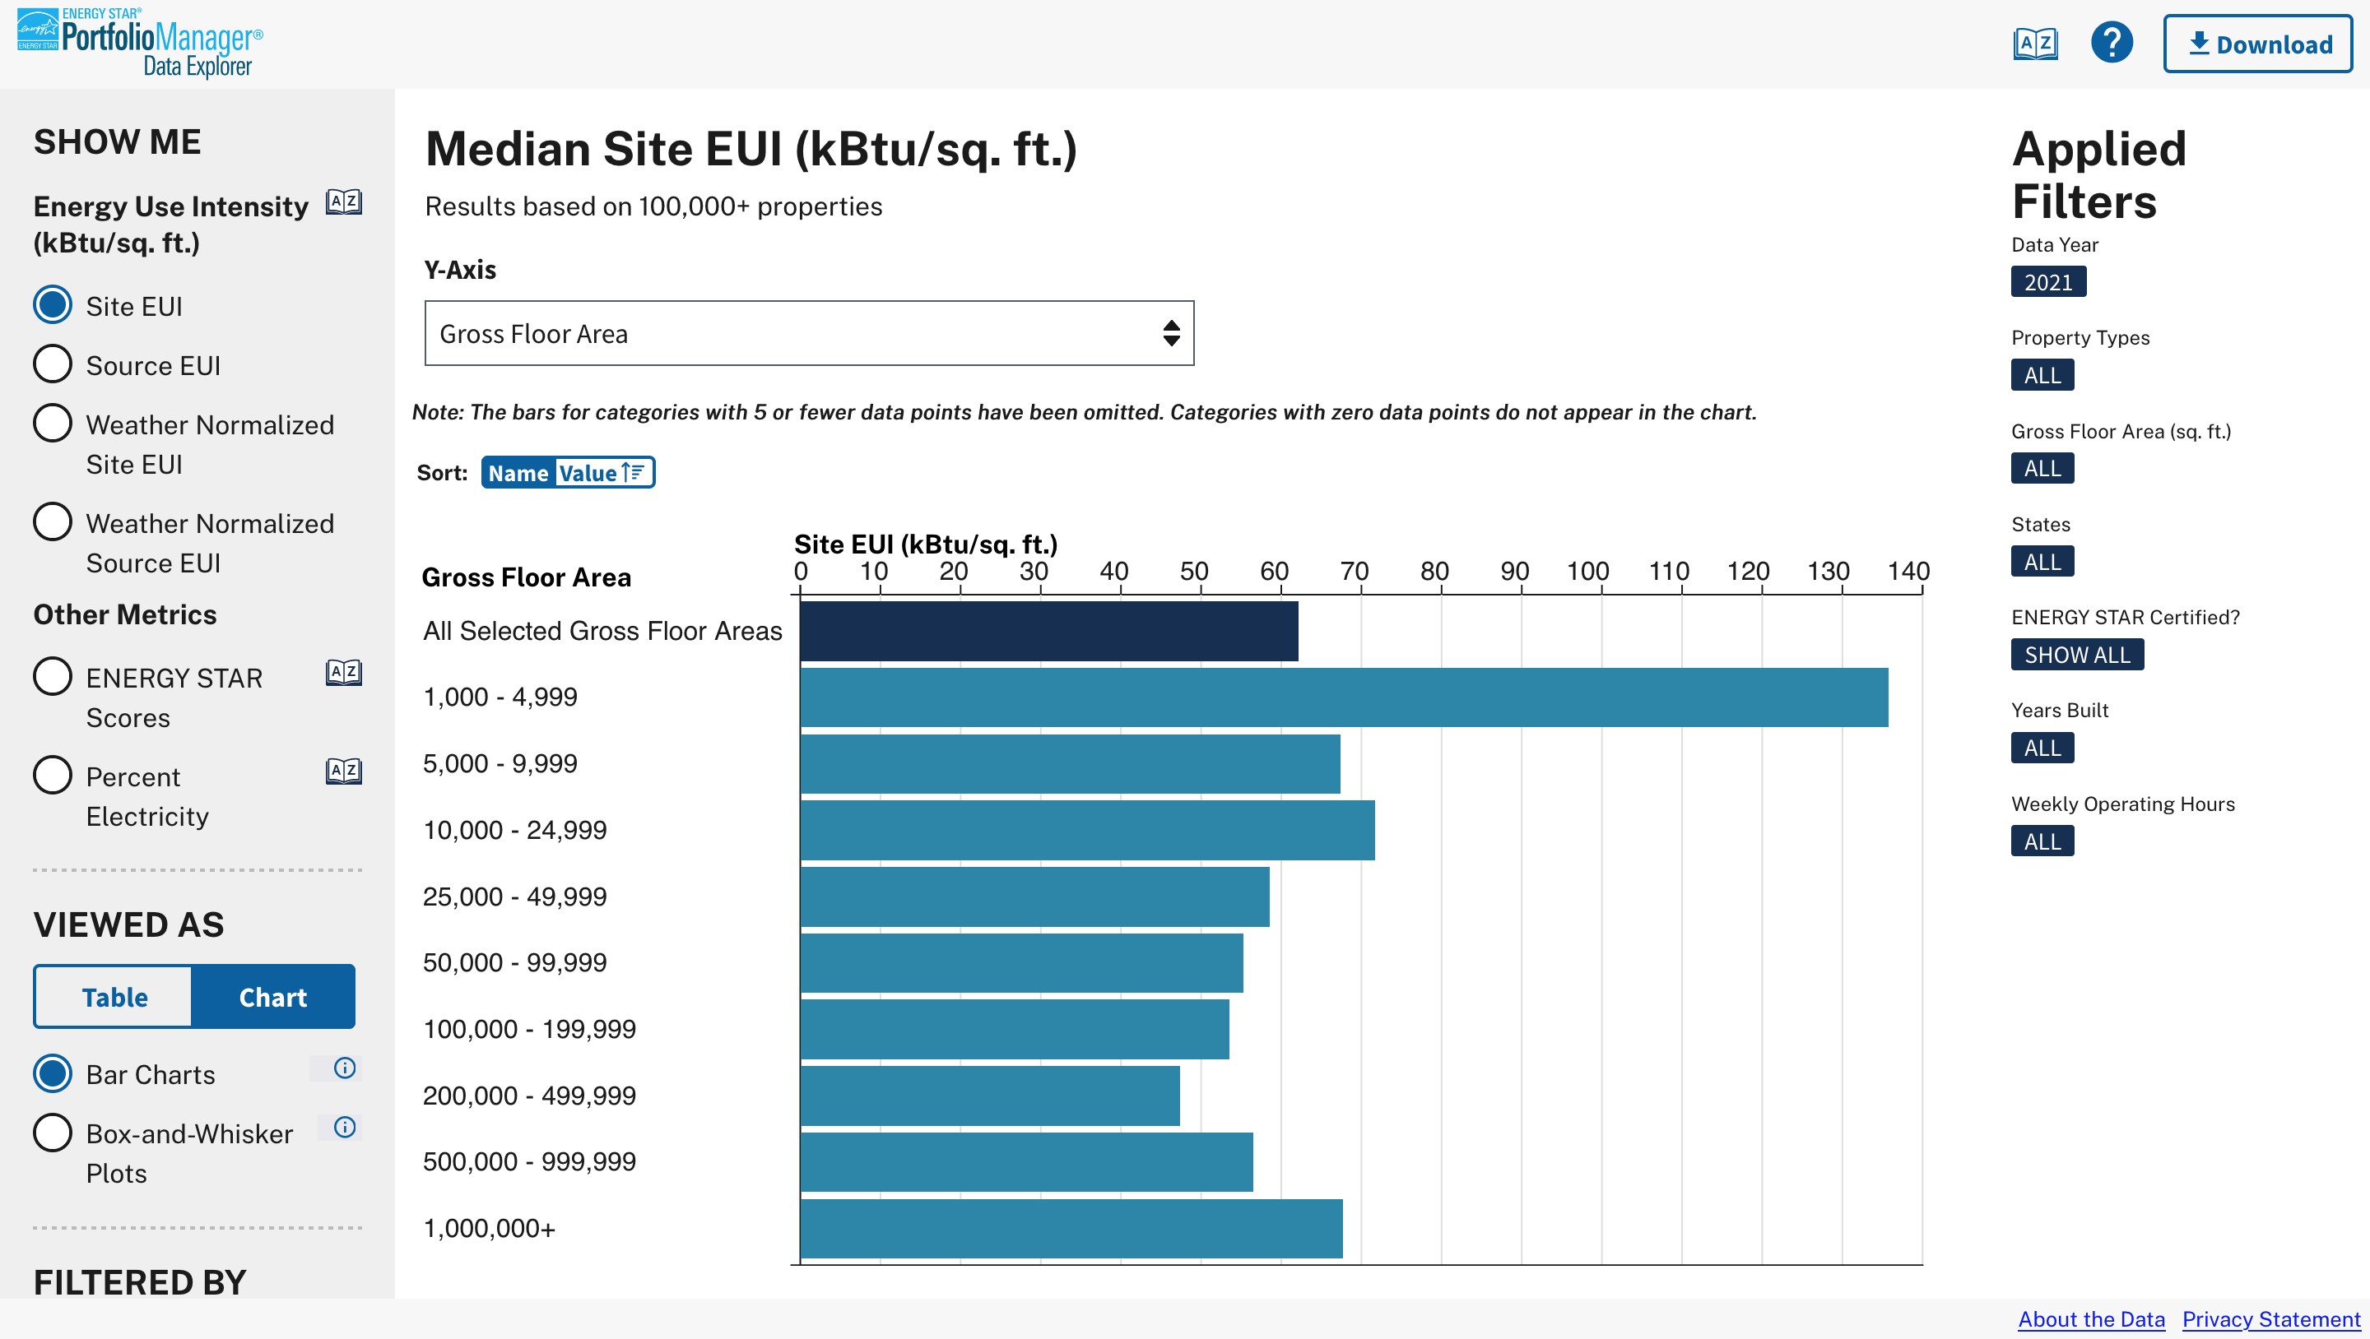Switch to Table view
Screen dimensions: 2370x1339
click(112, 996)
